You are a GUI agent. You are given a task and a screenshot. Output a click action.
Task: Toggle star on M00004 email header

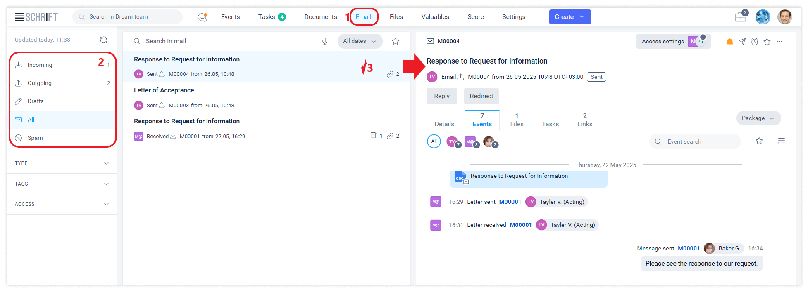tap(767, 42)
